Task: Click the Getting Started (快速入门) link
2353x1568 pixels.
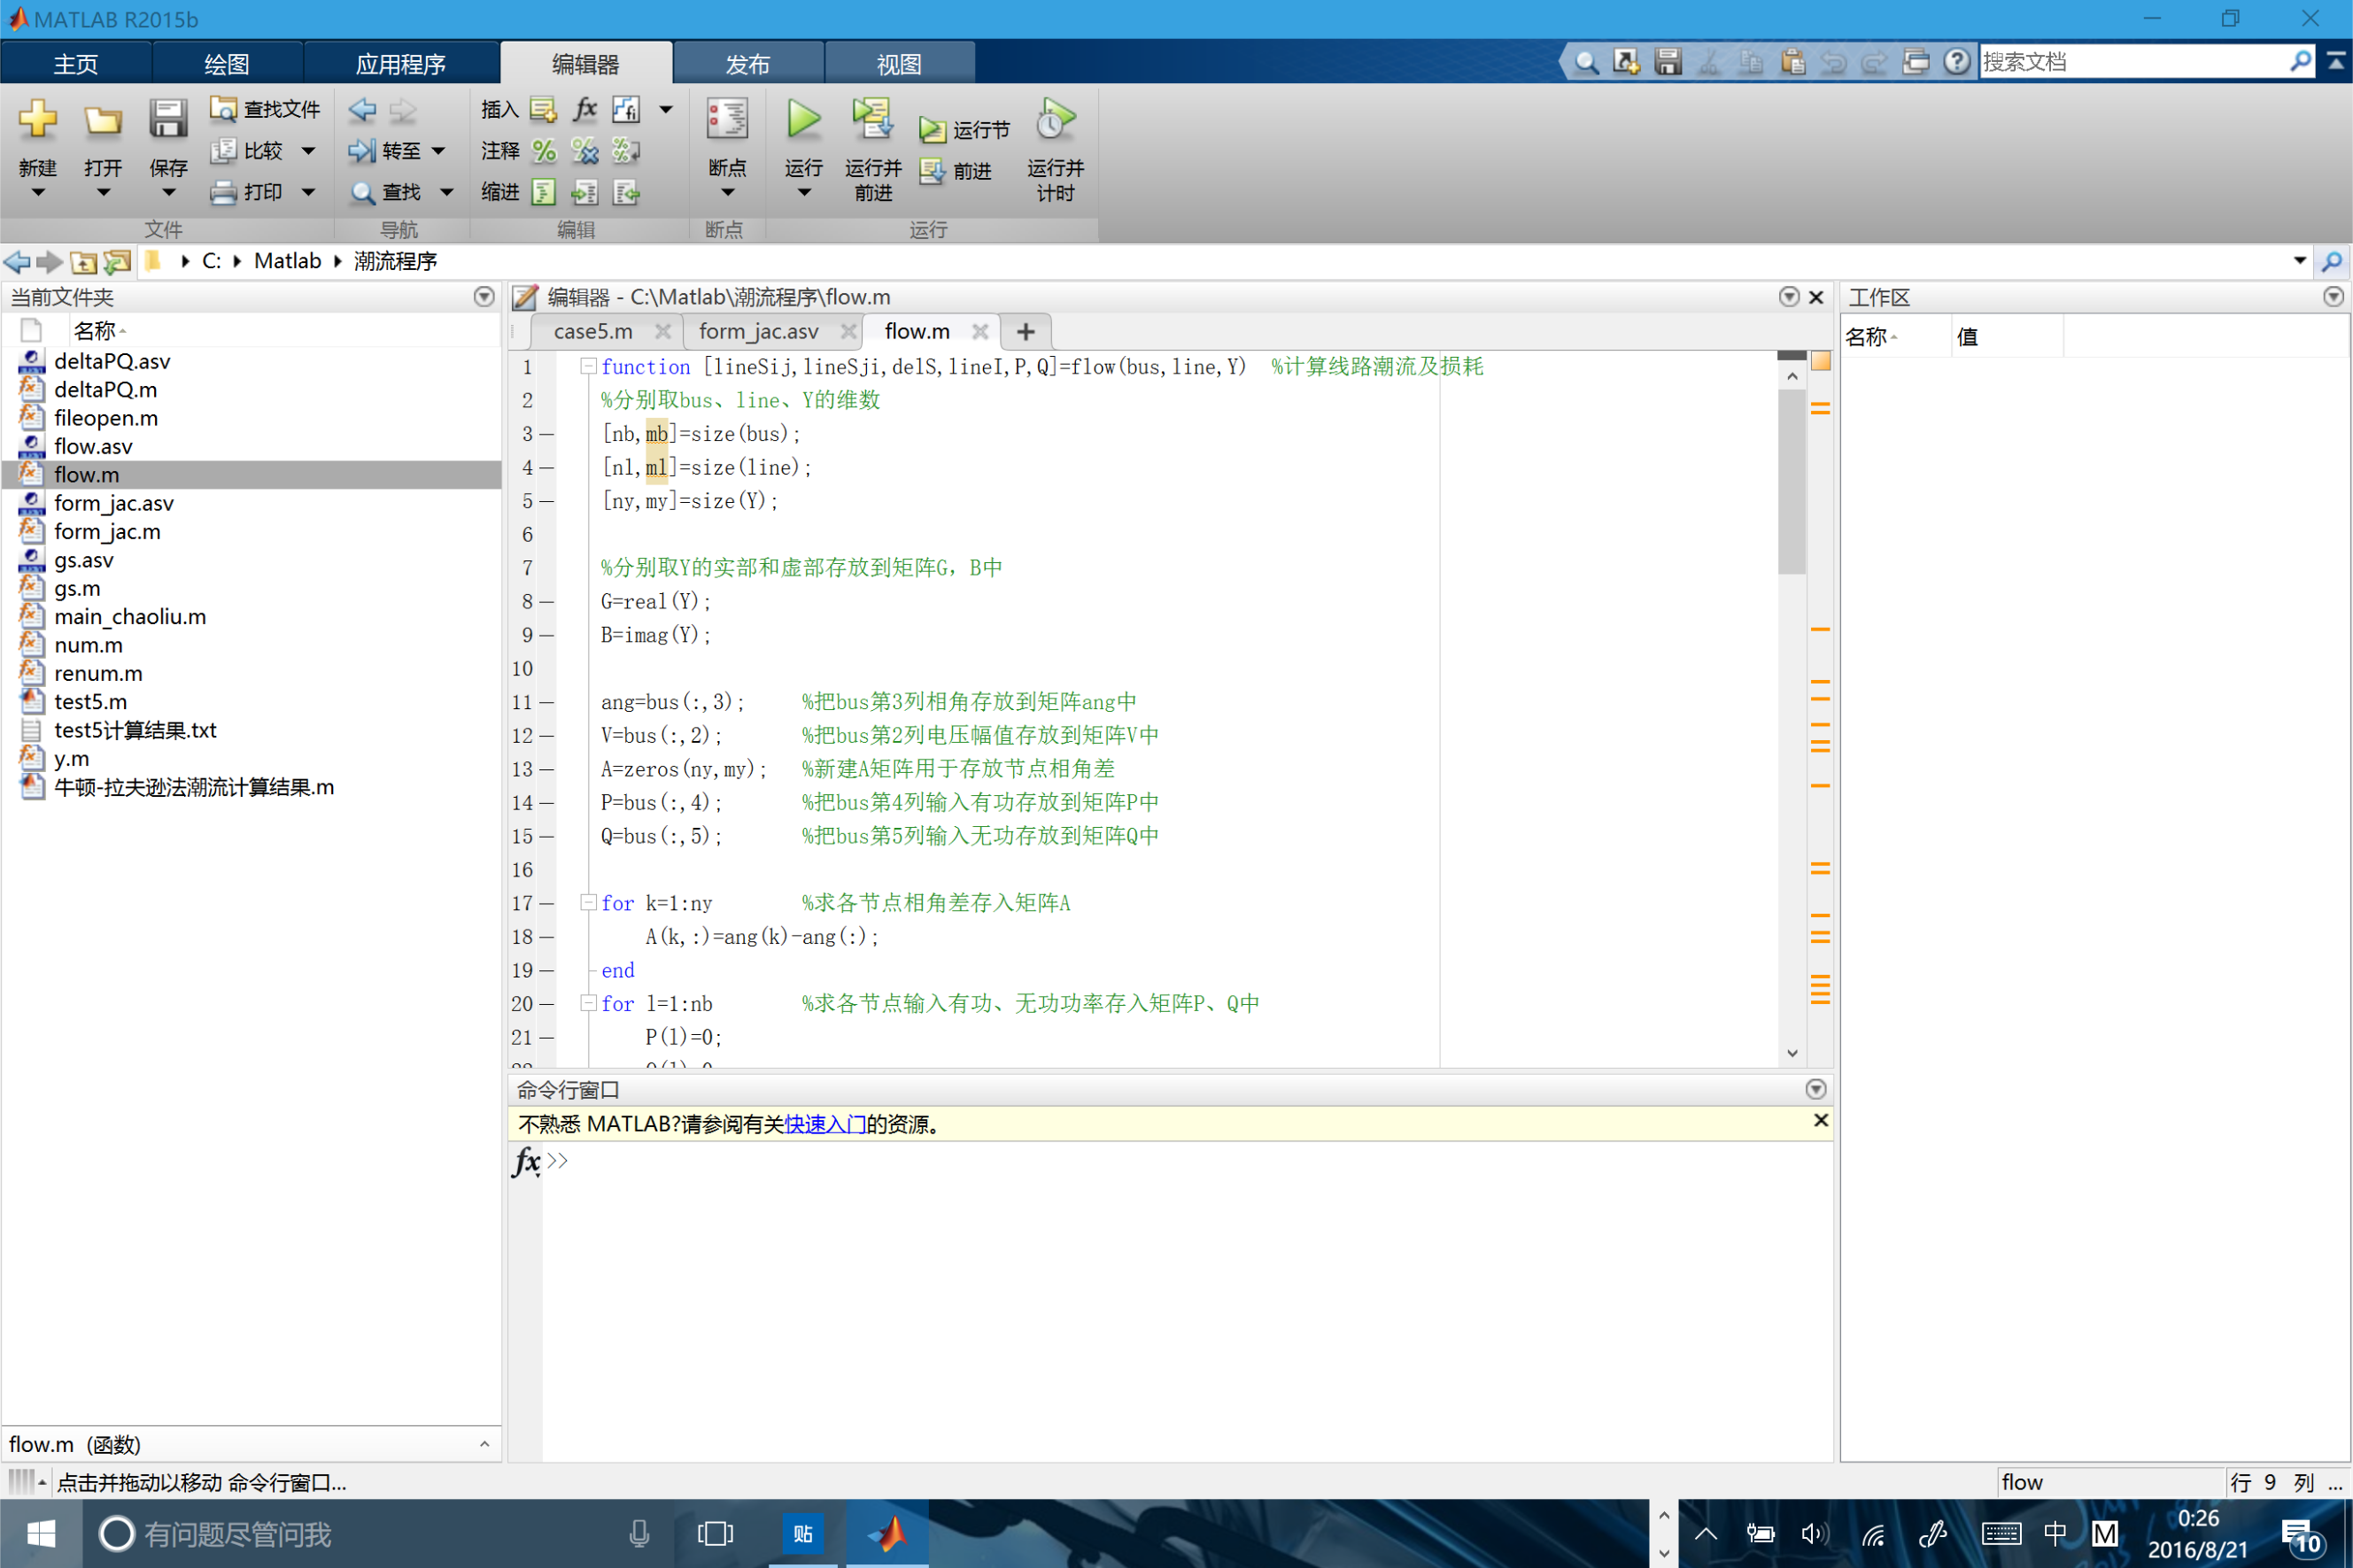Action: point(825,1124)
